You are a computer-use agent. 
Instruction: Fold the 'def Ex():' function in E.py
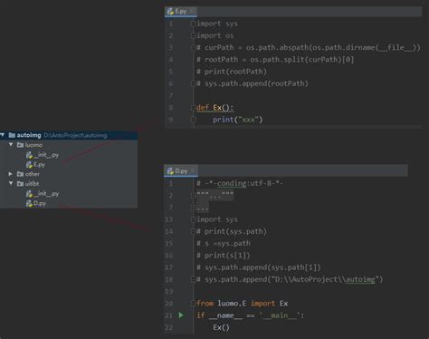tap(194, 107)
